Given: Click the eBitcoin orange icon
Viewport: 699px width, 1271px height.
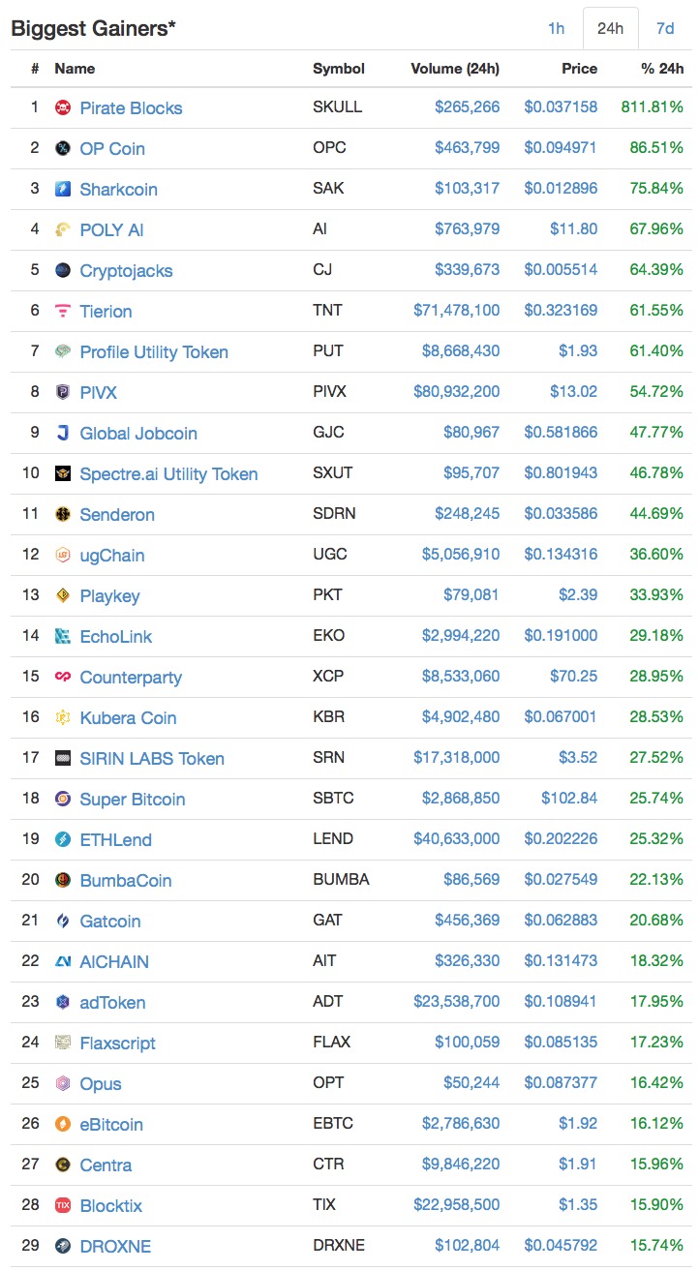Looking at the screenshot, I should (63, 1124).
